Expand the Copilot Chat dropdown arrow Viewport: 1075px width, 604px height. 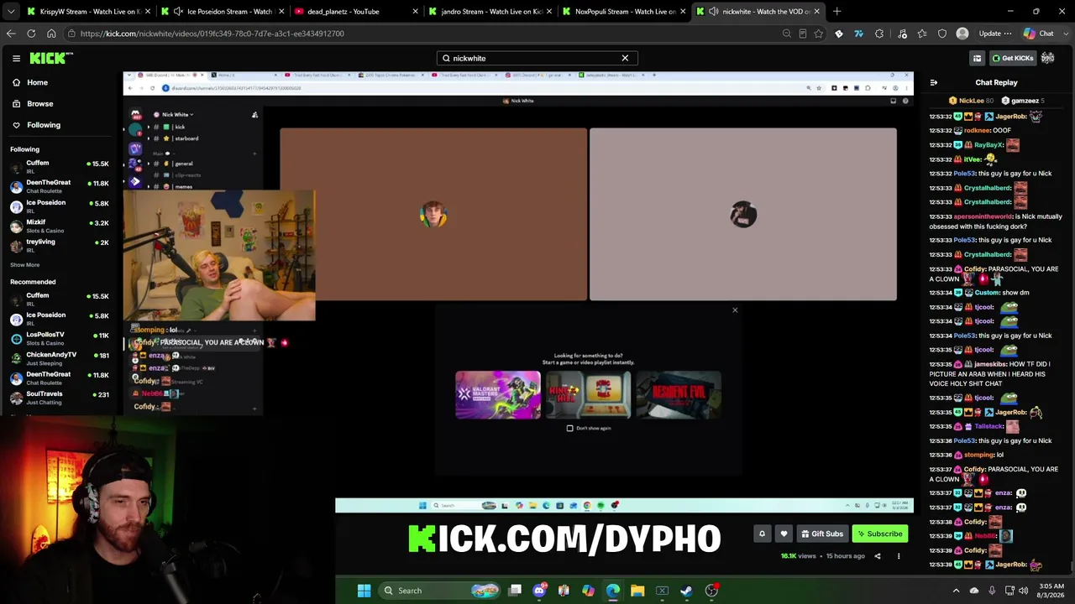point(1064,34)
